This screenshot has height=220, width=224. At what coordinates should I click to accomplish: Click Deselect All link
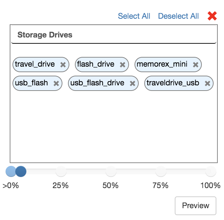pyautogui.click(x=178, y=16)
